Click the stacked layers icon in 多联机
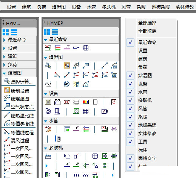 67,156
